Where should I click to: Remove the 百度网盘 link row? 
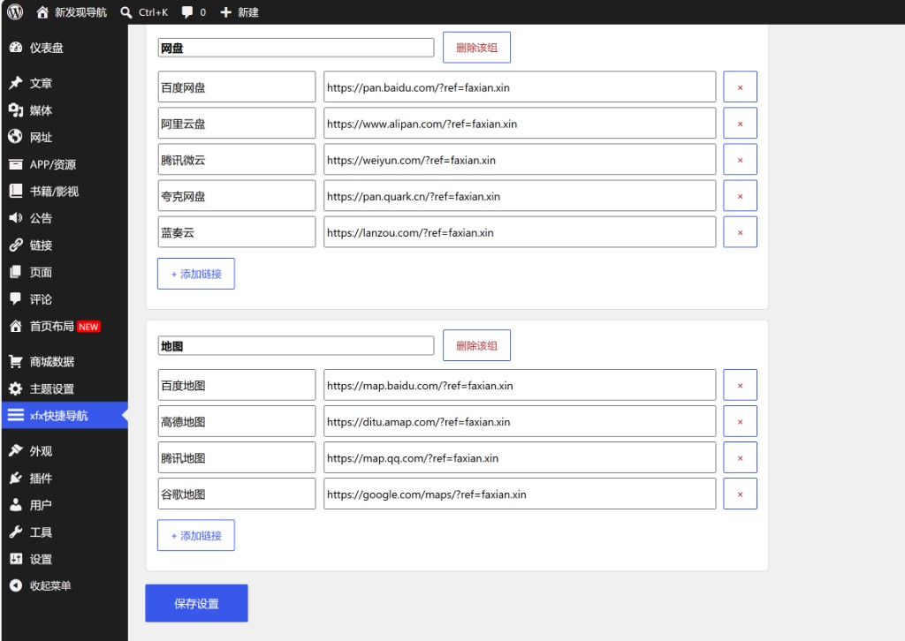(740, 87)
